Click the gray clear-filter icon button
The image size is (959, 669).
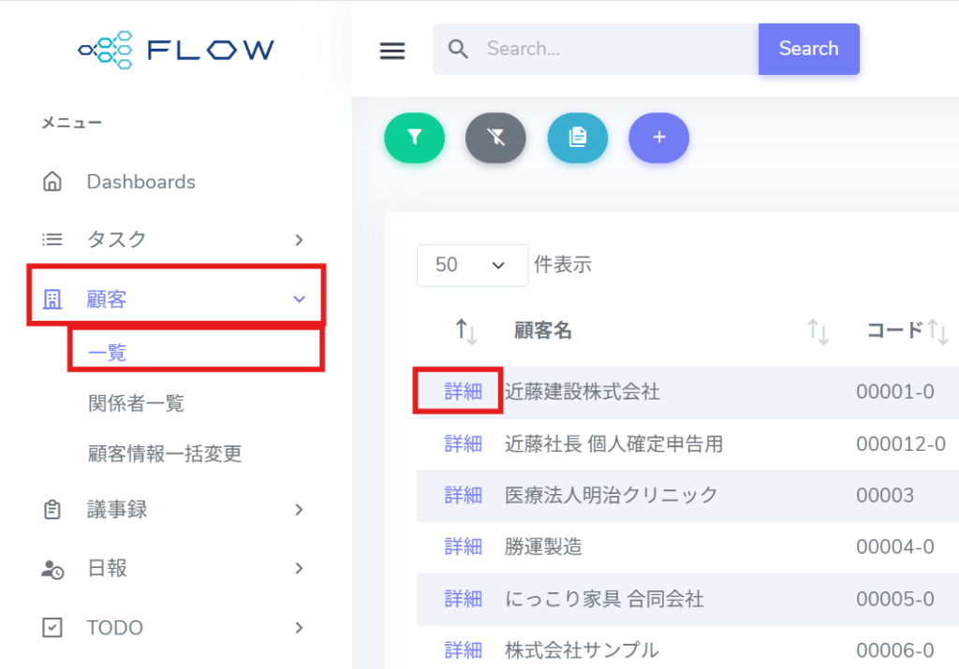[495, 138]
